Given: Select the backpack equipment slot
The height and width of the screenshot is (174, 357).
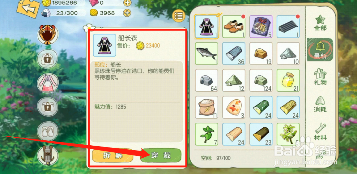Looking at the screenshot, I should tap(48, 155).
